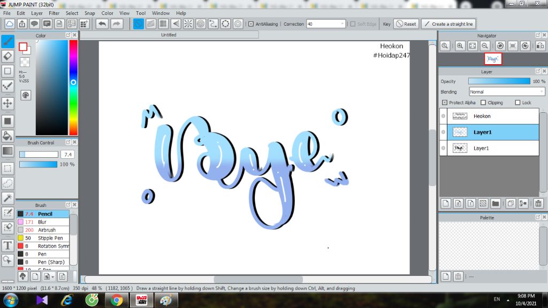Click the canvas horizontal scrollbar
The height and width of the screenshot is (308, 548).
pos(258,279)
